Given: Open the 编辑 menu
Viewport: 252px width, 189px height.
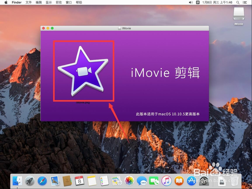Looking at the screenshot, I should point(39,3).
